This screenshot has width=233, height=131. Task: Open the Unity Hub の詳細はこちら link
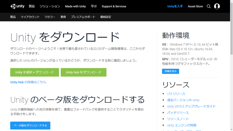pyautogui.click(x=28, y=82)
